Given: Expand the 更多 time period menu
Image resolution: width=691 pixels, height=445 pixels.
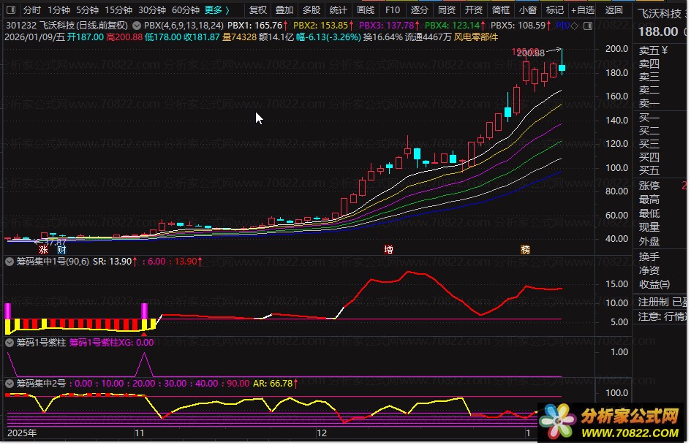Looking at the screenshot, I should pos(216,10).
